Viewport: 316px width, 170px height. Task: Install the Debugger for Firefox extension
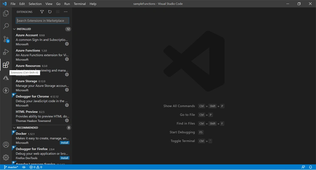tap(64, 158)
